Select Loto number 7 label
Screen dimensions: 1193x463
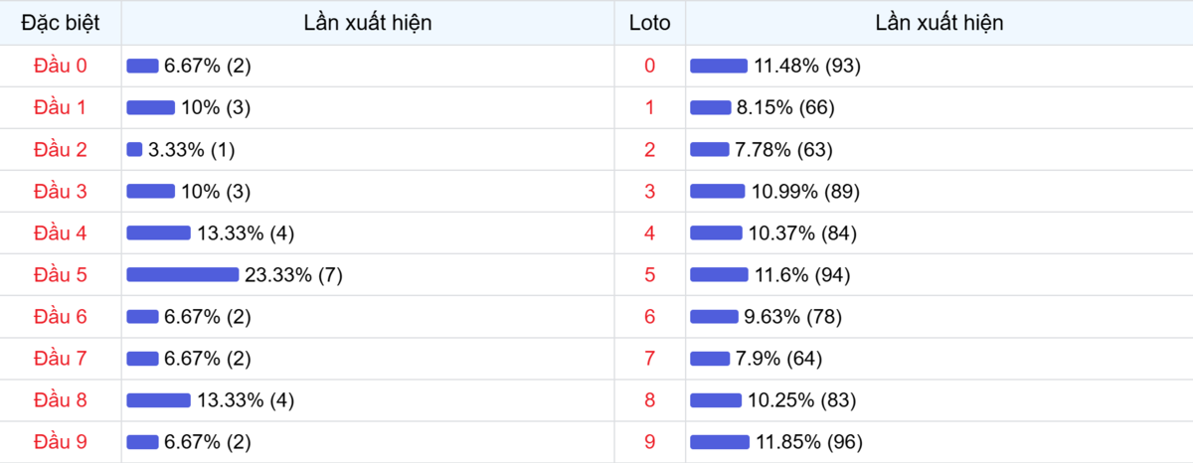(650, 359)
